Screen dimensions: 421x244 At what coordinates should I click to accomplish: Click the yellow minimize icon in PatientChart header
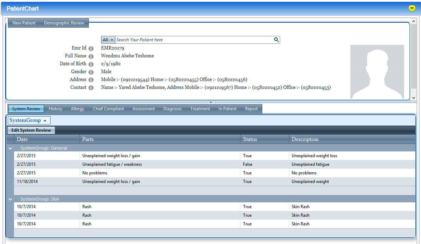coord(412,8)
